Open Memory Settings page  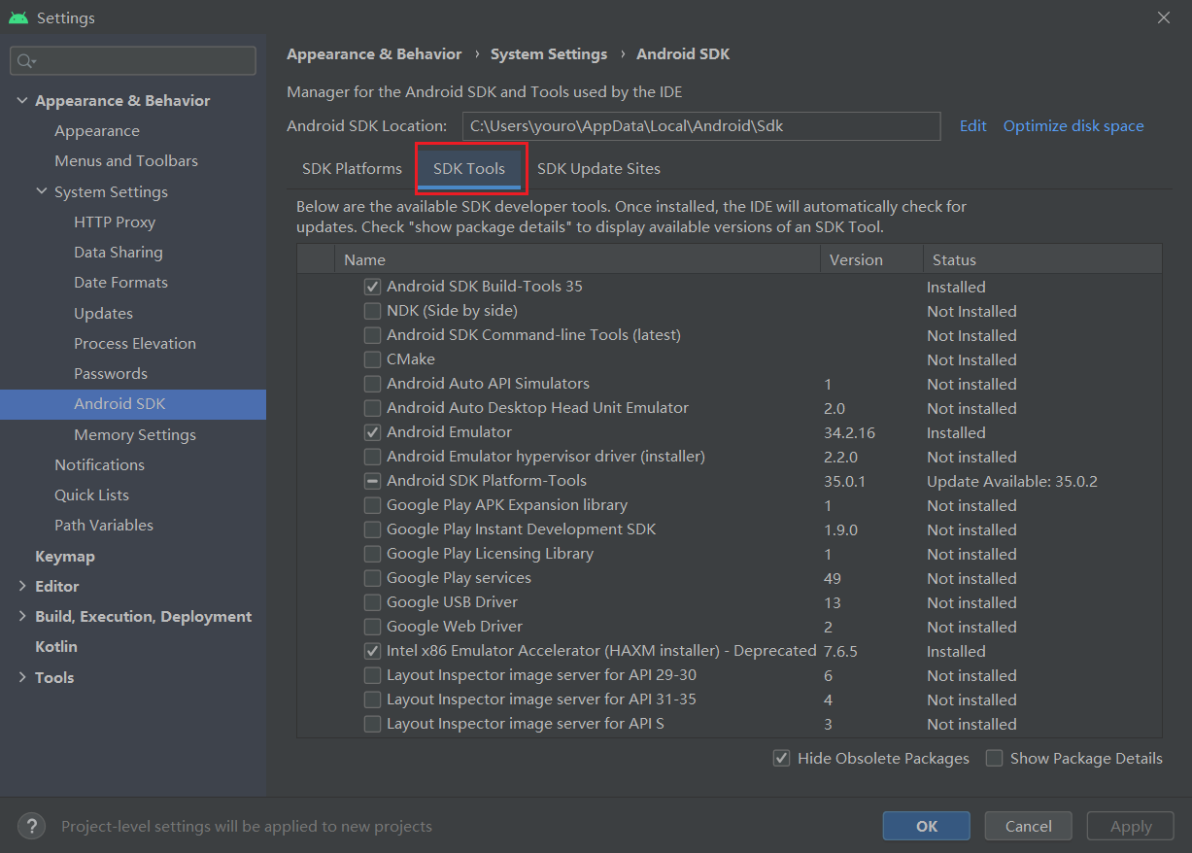click(133, 435)
